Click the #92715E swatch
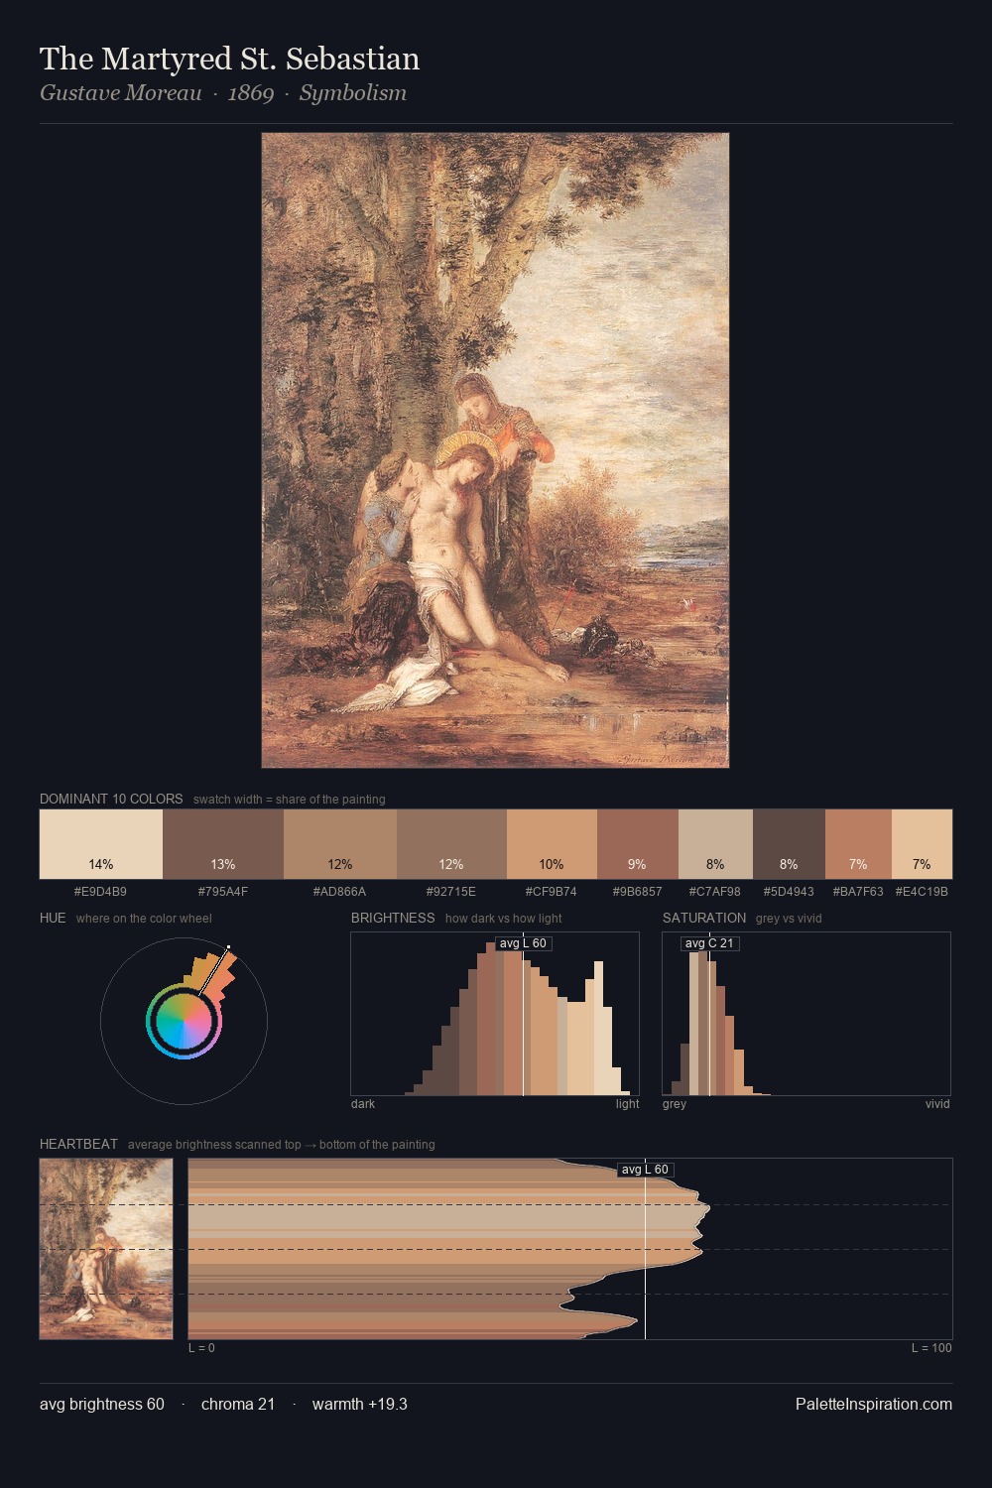The image size is (992, 1488). pyautogui.click(x=451, y=844)
